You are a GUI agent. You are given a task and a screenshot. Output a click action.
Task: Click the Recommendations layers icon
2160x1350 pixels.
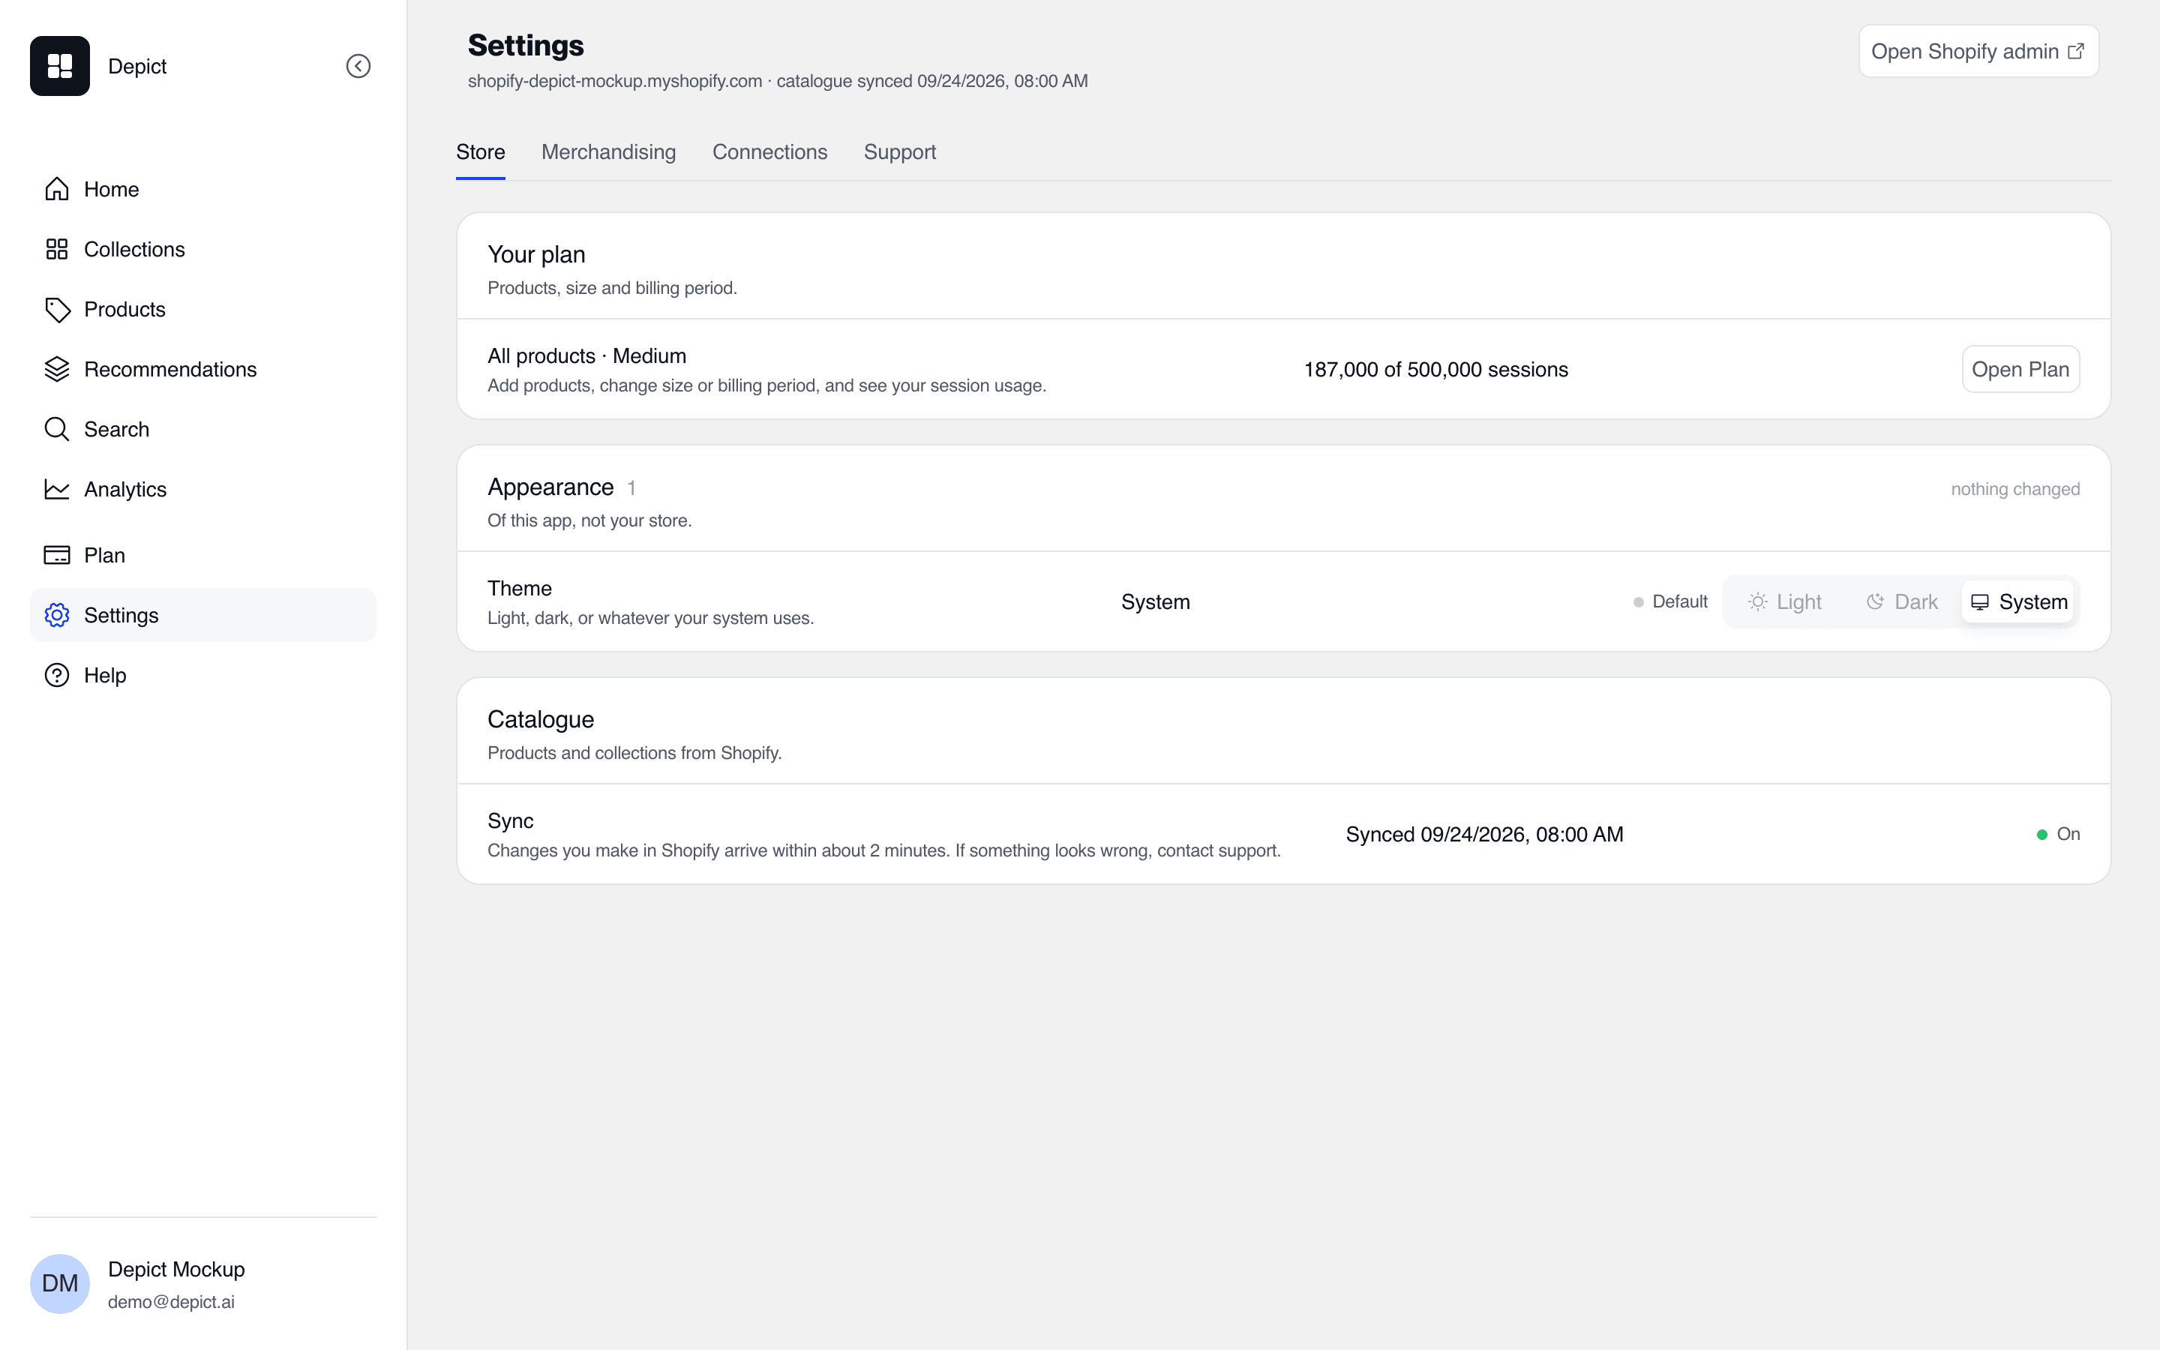(57, 369)
